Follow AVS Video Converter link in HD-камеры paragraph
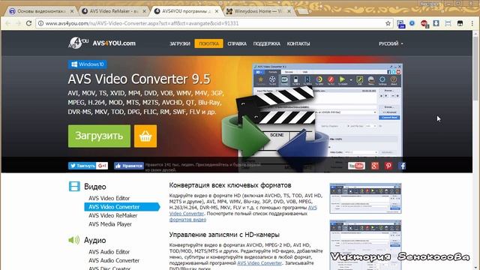The width and height of the screenshot is (480, 270). [259, 263]
